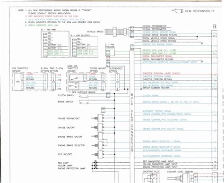The width and height of the screenshot is (224, 183).
Task: Click the 'SUSPENDED OPTION' heading
Action: coord(116,70)
